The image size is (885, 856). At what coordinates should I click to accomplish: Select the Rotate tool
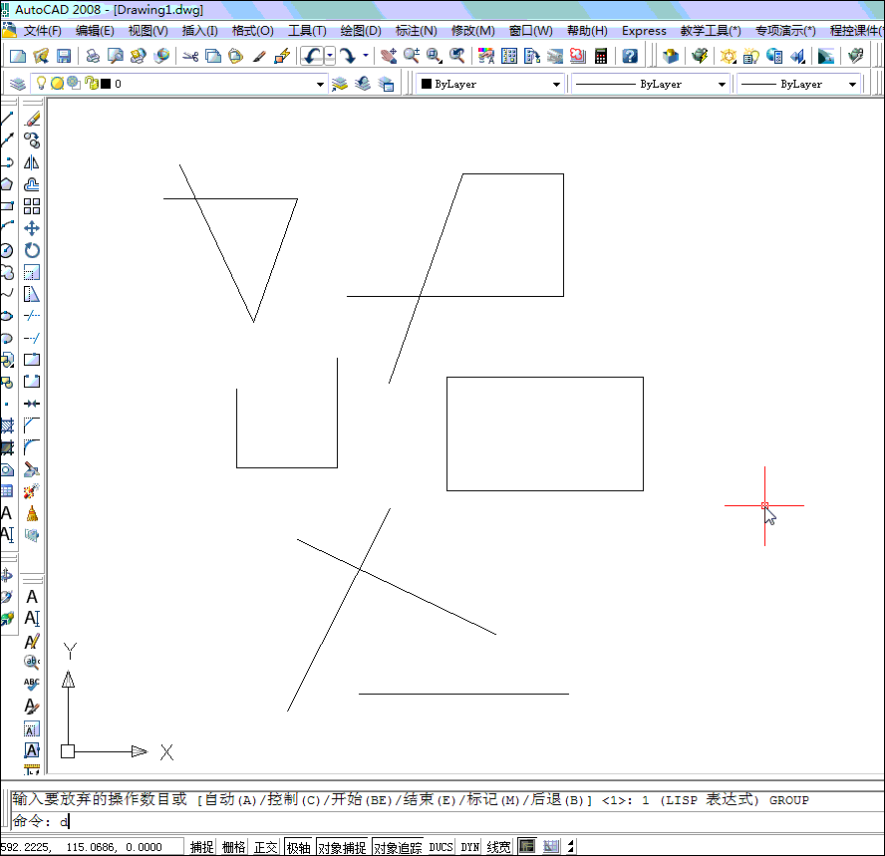click(32, 250)
